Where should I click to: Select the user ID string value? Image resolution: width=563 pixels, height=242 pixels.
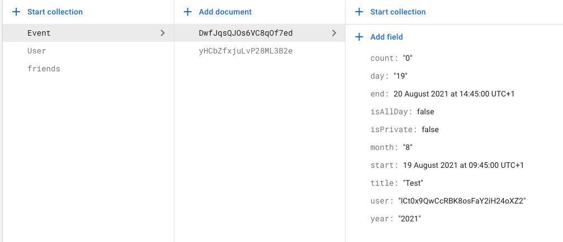(462, 201)
